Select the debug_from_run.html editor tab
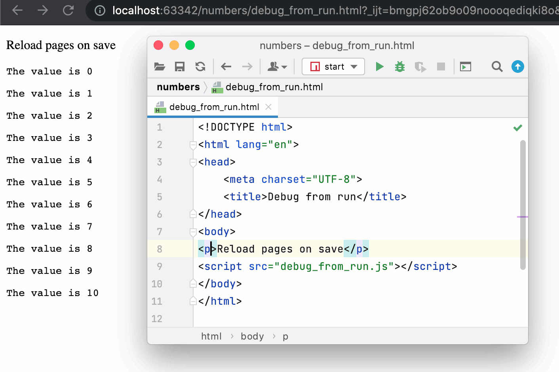Viewport: 559px width, 372px height. (213, 107)
